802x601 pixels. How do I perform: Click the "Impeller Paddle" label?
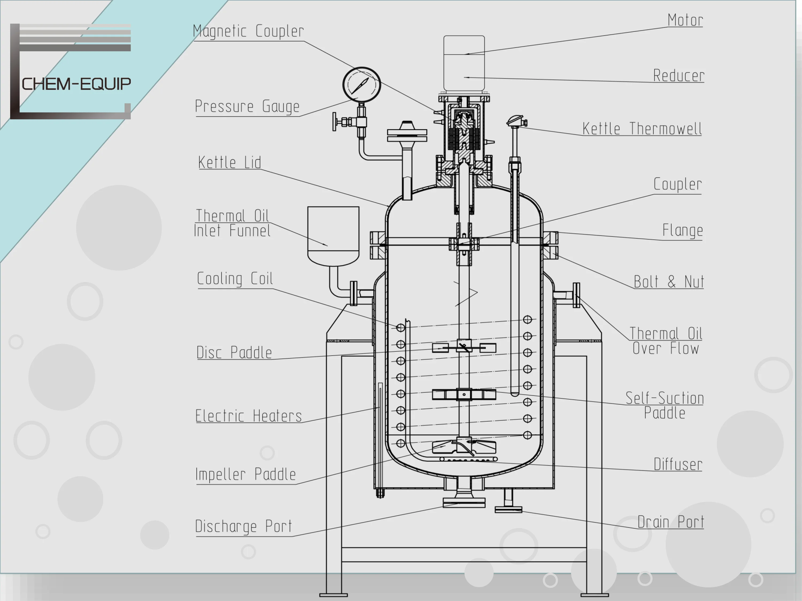click(x=246, y=475)
